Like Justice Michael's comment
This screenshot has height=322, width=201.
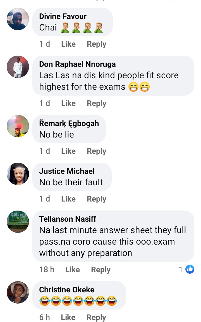(68, 199)
